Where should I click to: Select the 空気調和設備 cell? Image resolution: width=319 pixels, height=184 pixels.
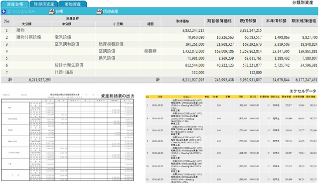point(67,44)
